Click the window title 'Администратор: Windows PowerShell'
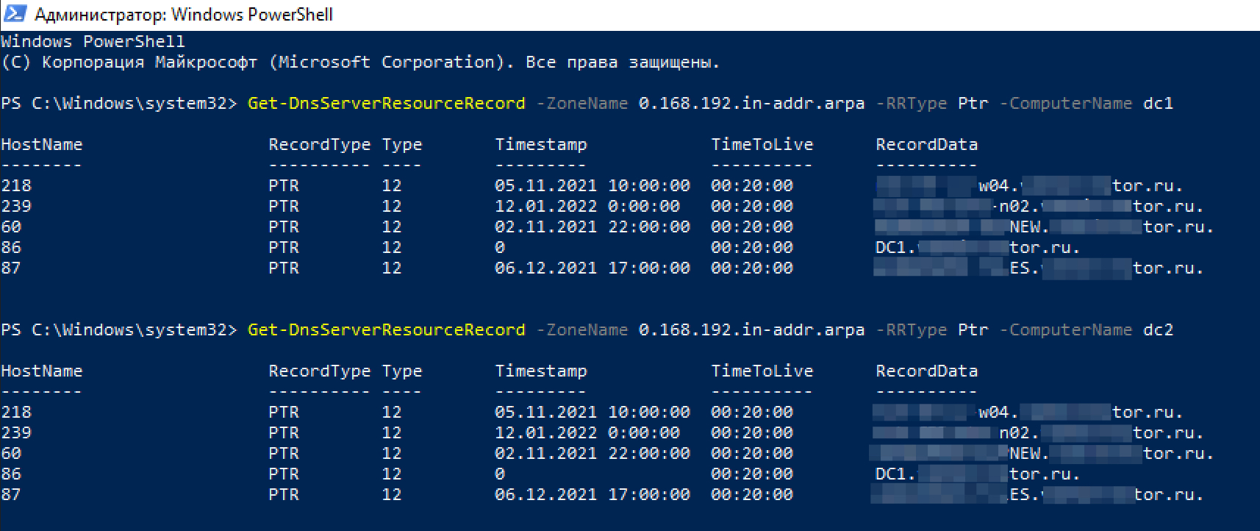Image resolution: width=1260 pixels, height=531 pixels. [x=184, y=15]
